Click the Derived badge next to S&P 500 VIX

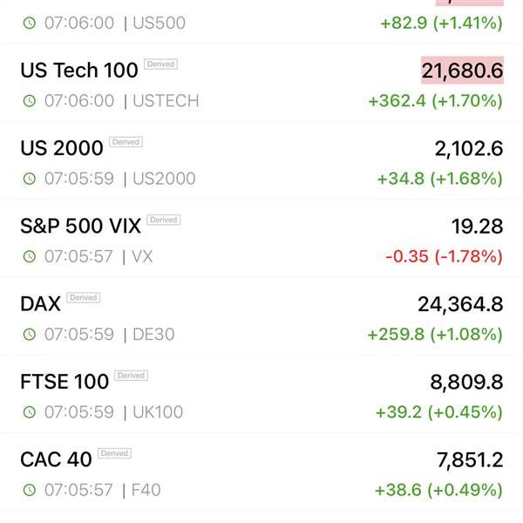click(x=164, y=220)
